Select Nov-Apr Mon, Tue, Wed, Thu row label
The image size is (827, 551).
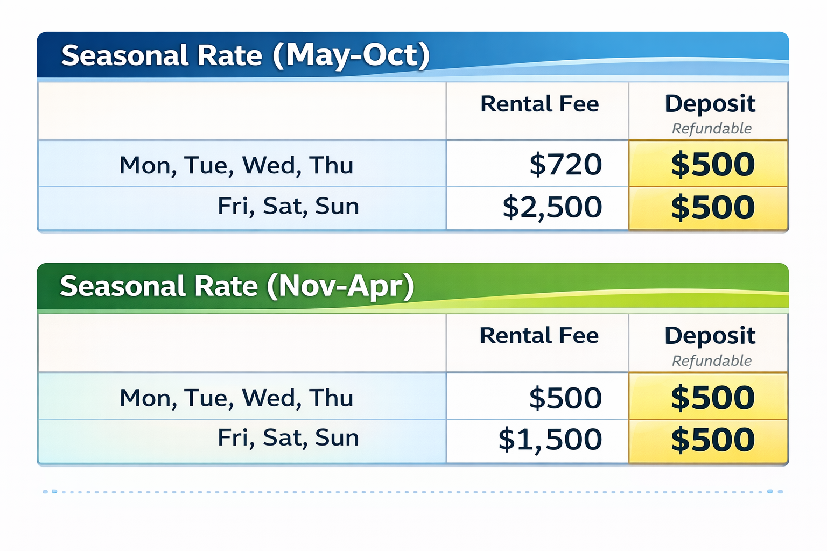tap(236, 398)
